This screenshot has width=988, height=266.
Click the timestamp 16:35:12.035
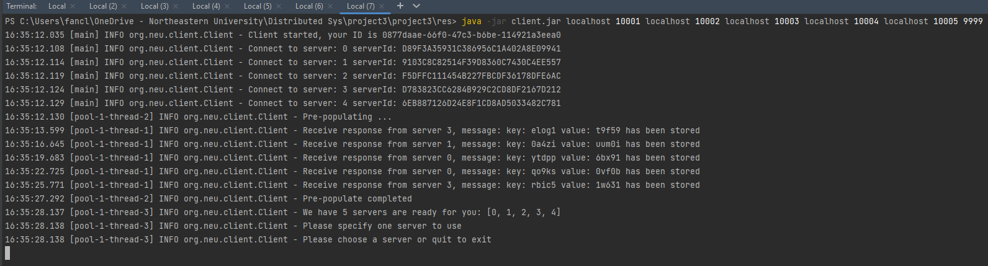click(x=35, y=35)
